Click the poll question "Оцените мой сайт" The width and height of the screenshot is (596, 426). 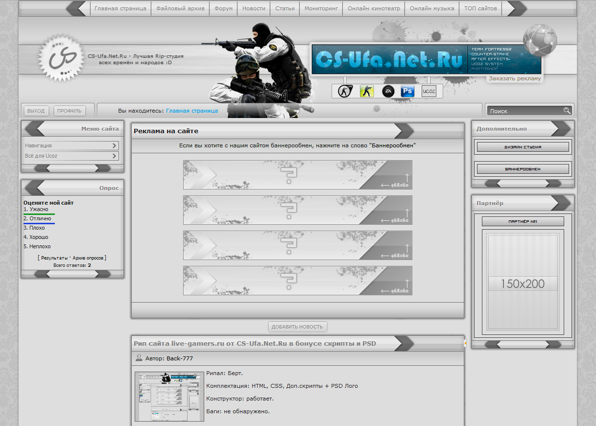[49, 203]
